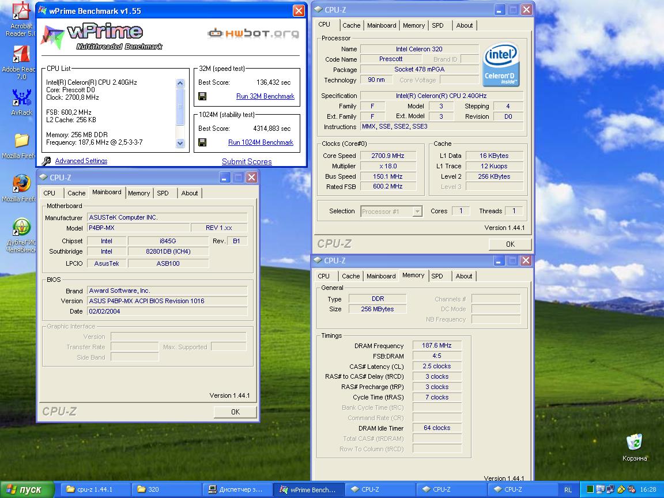
Task: Click the Start (пуск) button
Action: [x=27, y=489]
